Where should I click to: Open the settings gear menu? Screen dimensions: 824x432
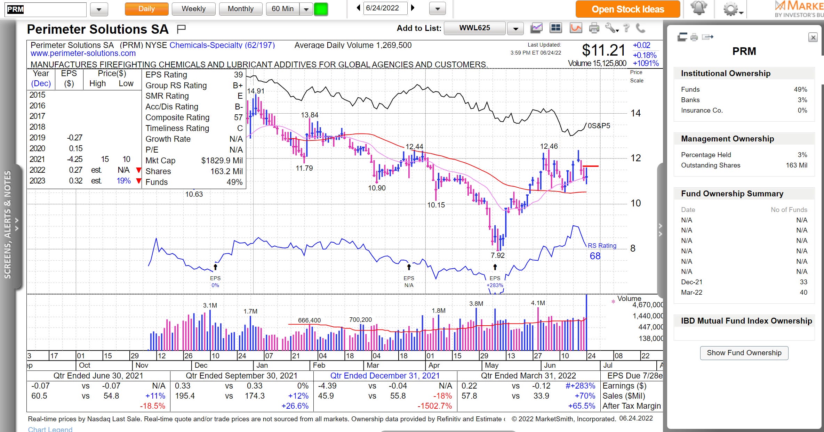pyautogui.click(x=733, y=9)
